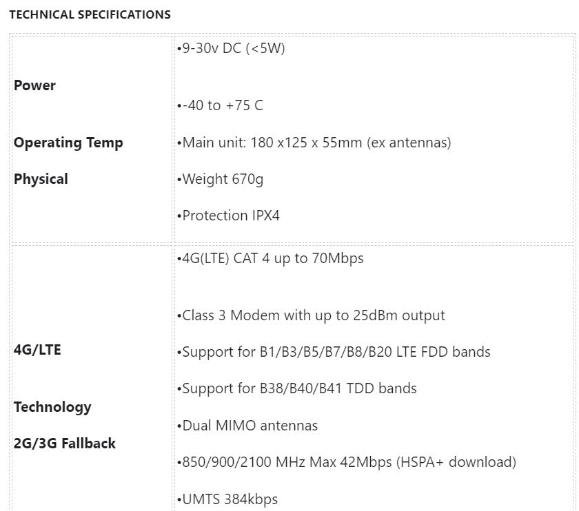The image size is (579, 511).
Task: Click the B38/B40/B41 TDD bands line
Action: click(297, 388)
